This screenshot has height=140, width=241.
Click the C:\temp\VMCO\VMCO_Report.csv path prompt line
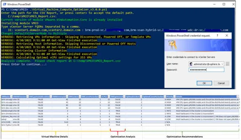(32, 16)
